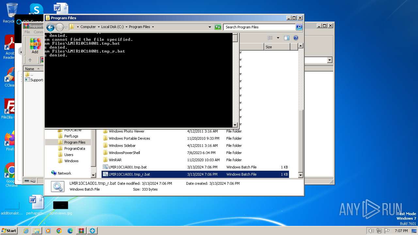Switch to blue plus app taskbar button
Screen dimensions: 418x235
coord(92,231)
